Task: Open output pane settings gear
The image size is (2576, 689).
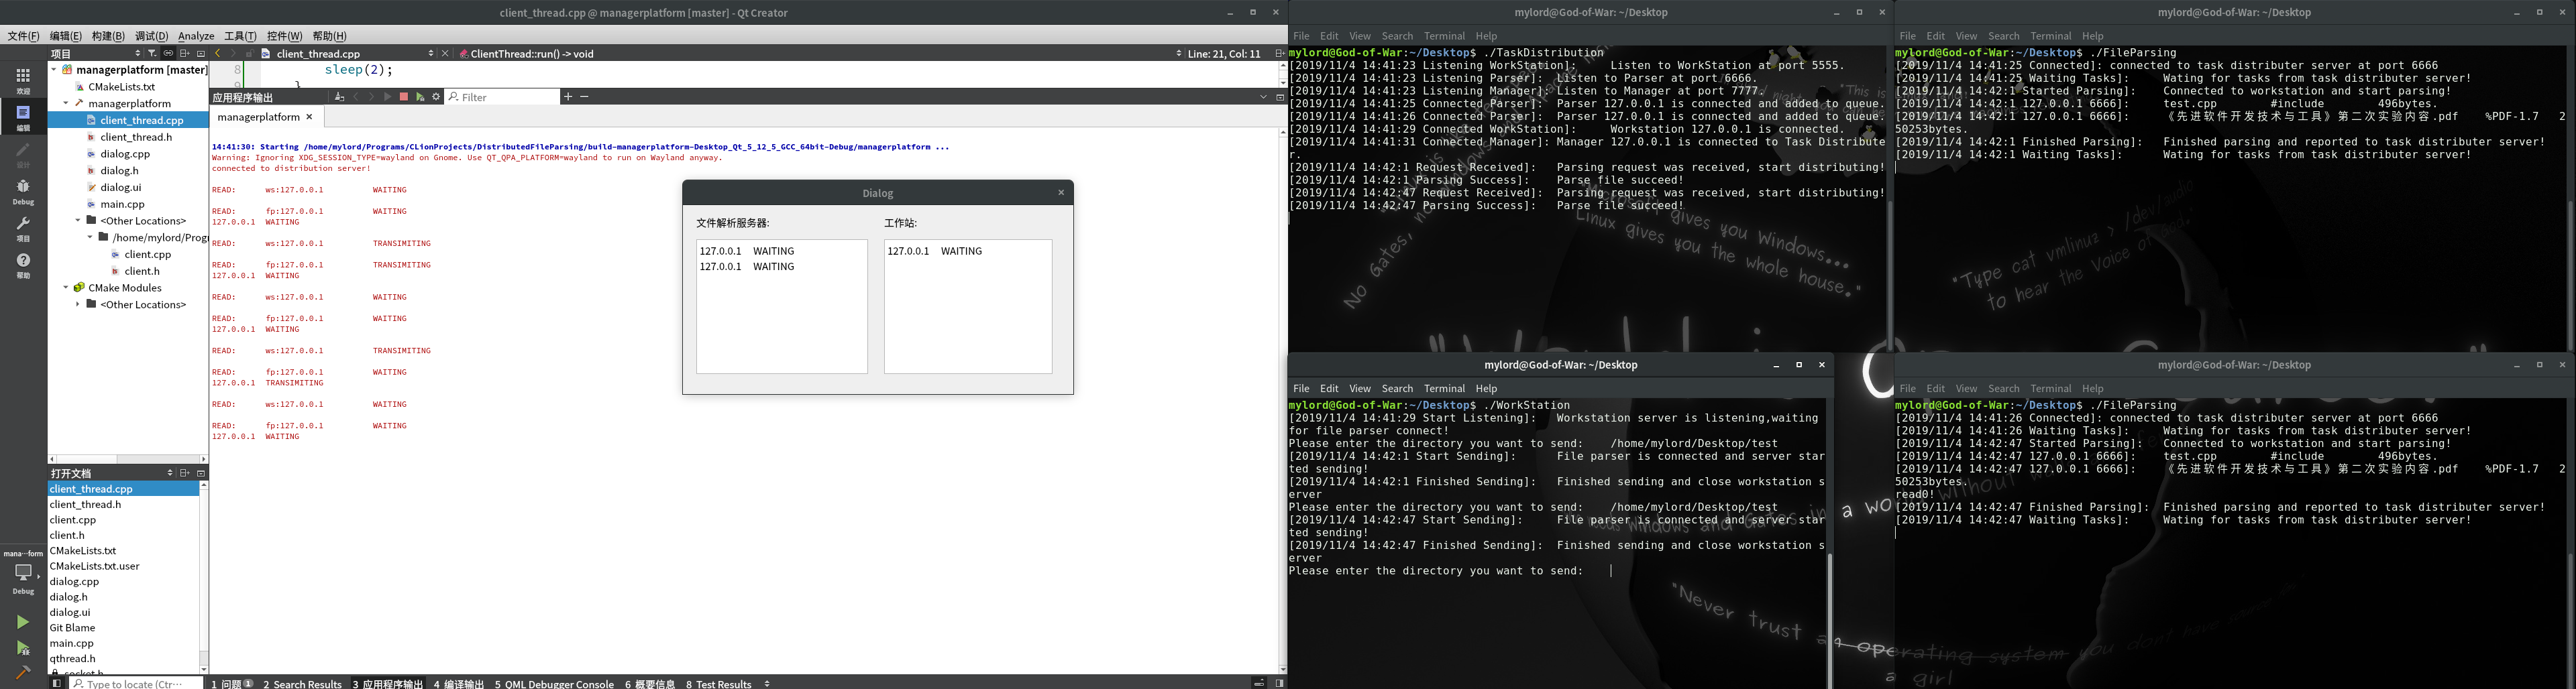Action: 436,97
